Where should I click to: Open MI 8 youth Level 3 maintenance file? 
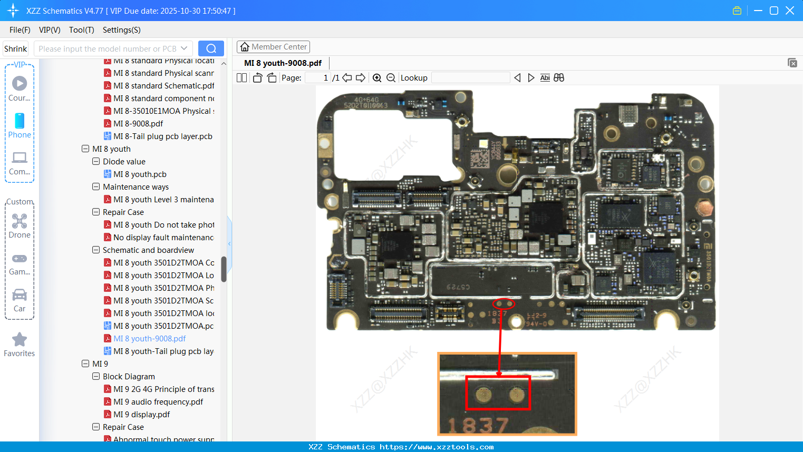[x=163, y=200]
